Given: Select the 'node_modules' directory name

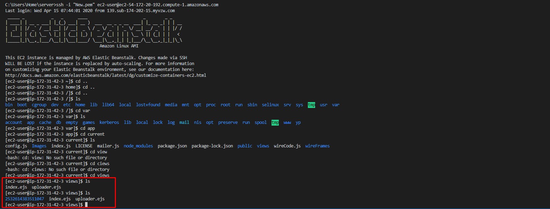Looking at the screenshot, I should pos(138,146).
